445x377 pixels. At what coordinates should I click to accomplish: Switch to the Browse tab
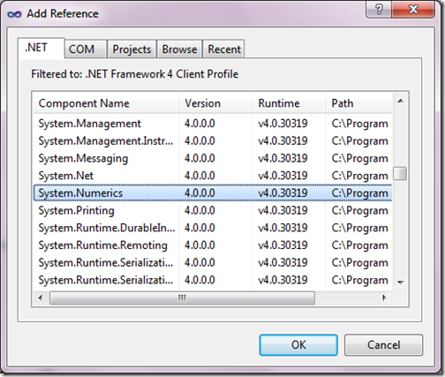(179, 49)
